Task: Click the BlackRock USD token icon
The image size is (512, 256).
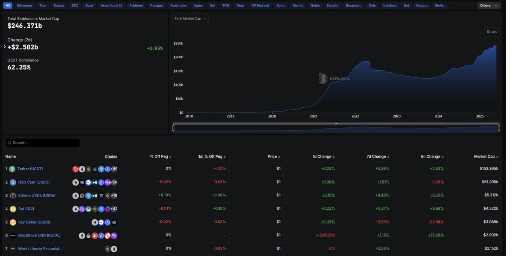Action: click(13, 236)
